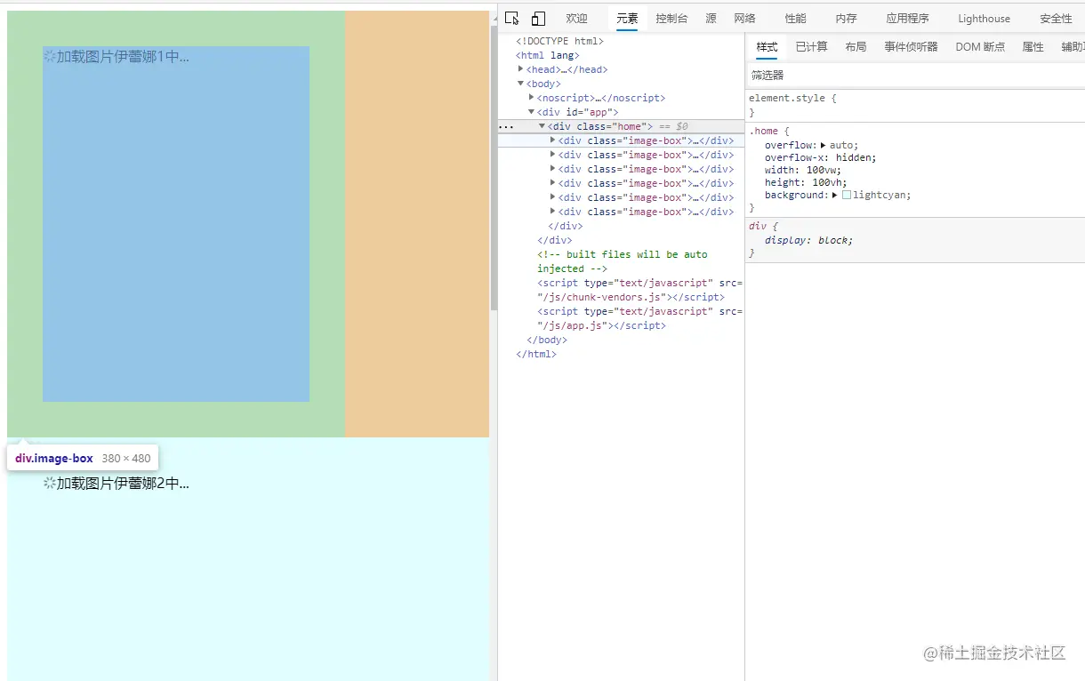Edit the overflow-x: hidden declaration

click(x=820, y=157)
